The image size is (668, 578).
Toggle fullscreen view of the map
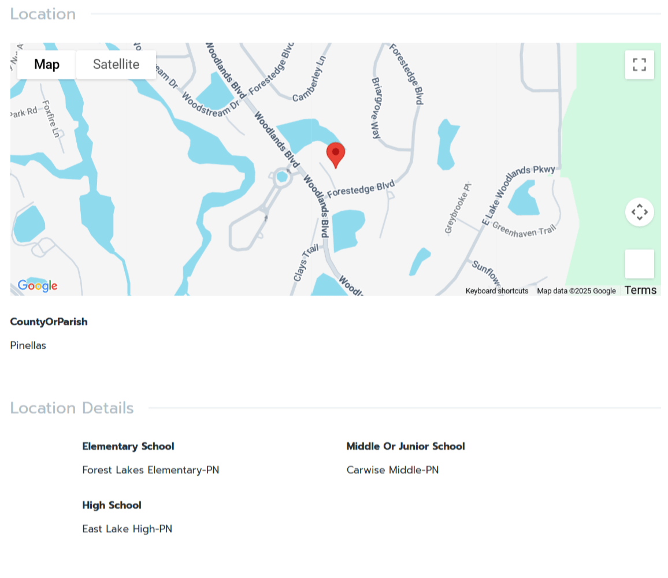[x=639, y=65]
